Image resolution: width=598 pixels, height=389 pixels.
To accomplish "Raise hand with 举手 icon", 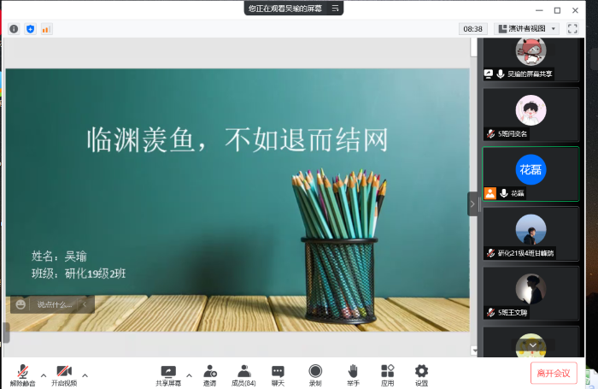I will 353,374.
